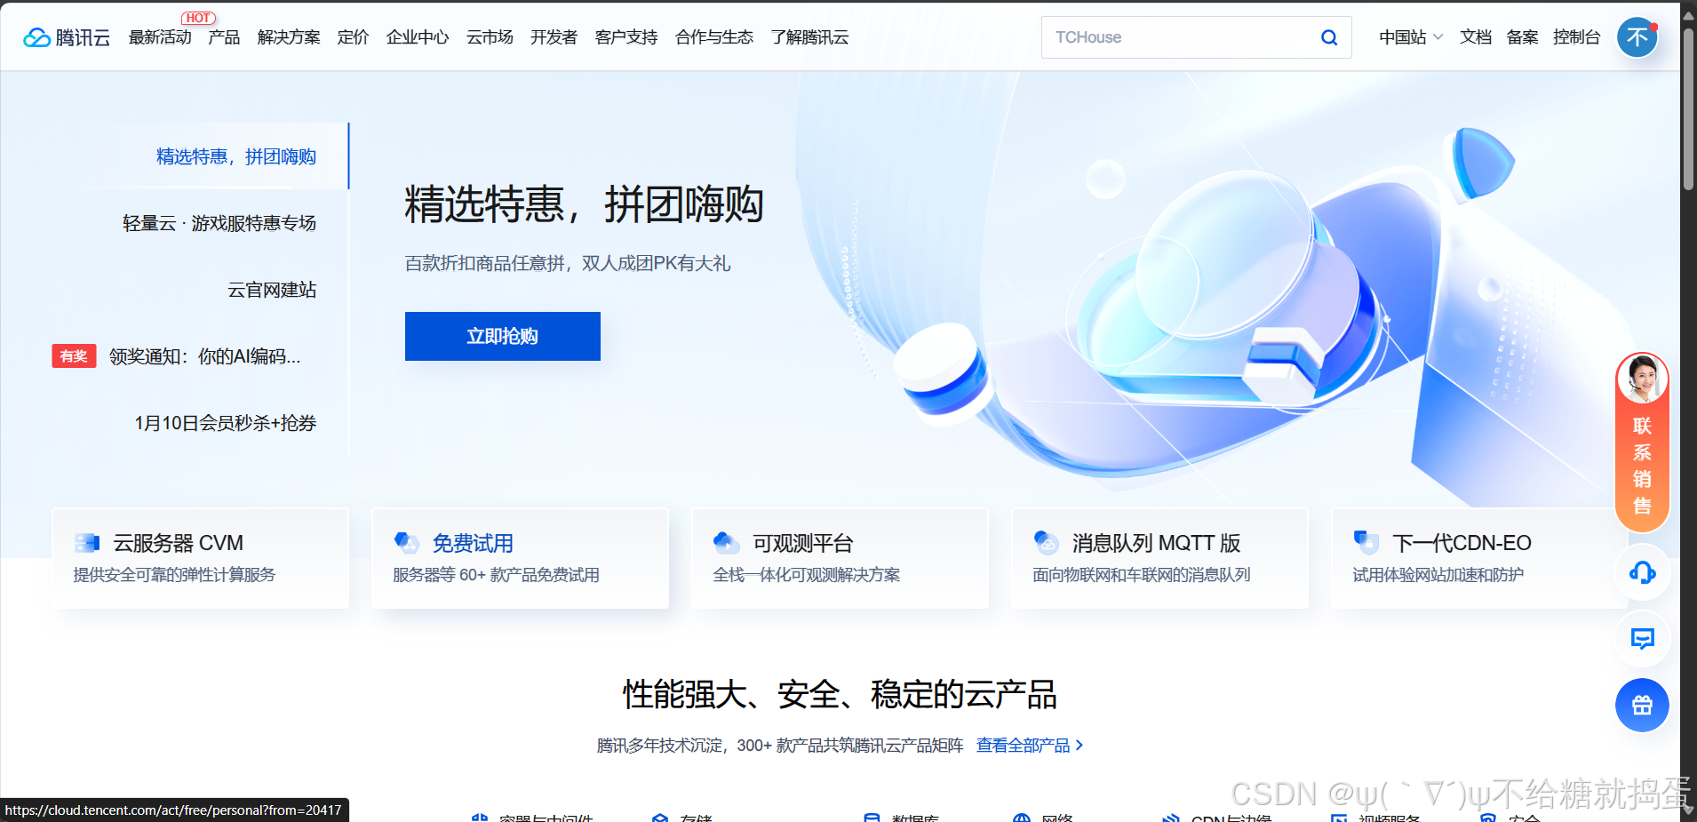Open the user avatar menu
Image resolution: width=1697 pixels, height=822 pixels.
pyautogui.click(x=1637, y=37)
